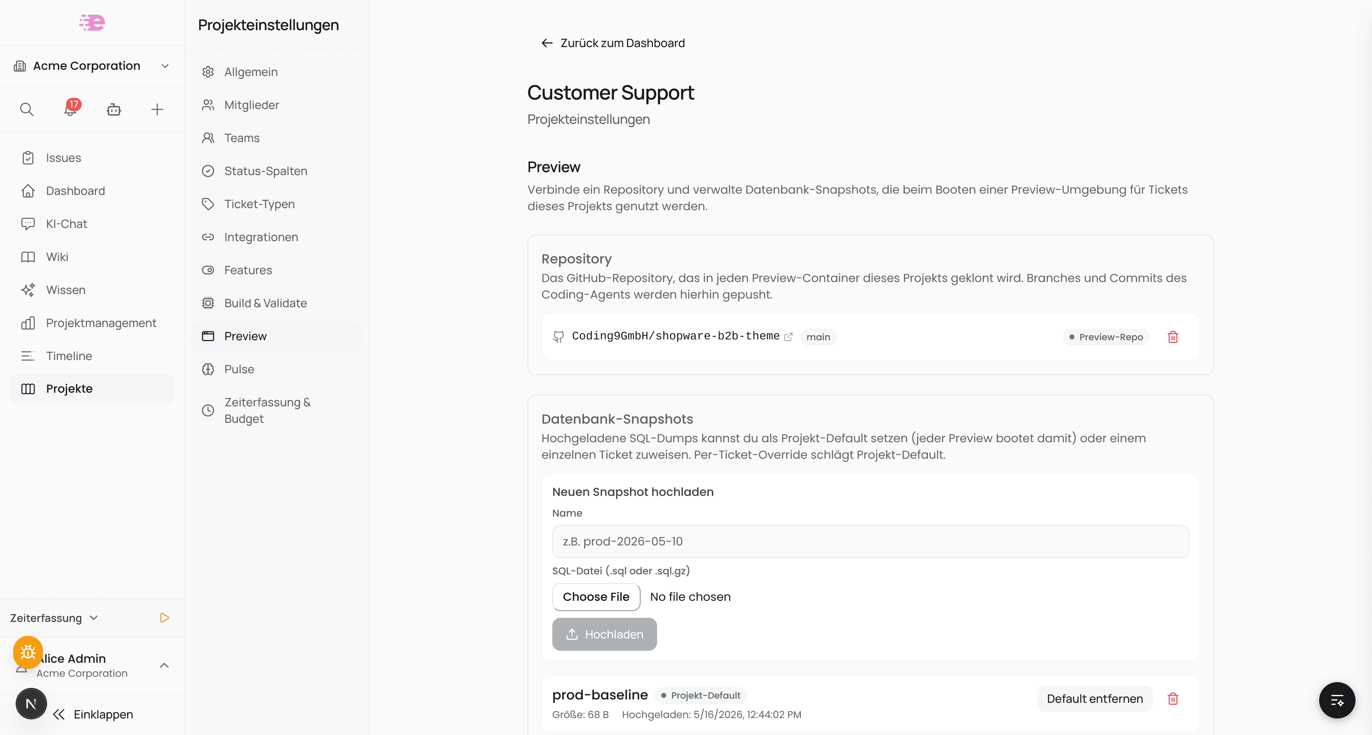
Task: Open external link icon next to repository name
Action: [788, 337]
